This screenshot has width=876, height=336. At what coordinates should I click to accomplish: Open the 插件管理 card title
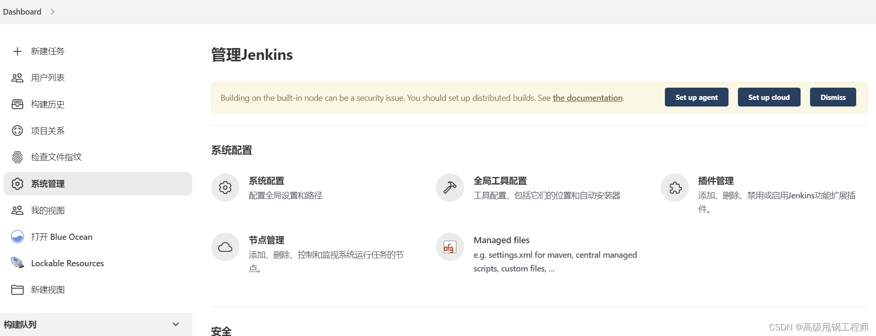[716, 181]
